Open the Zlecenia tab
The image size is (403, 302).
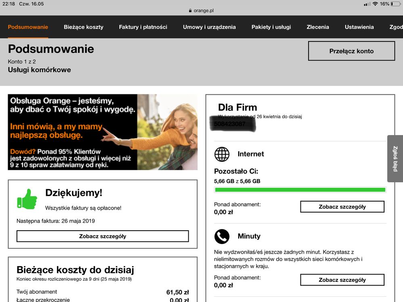click(x=317, y=27)
